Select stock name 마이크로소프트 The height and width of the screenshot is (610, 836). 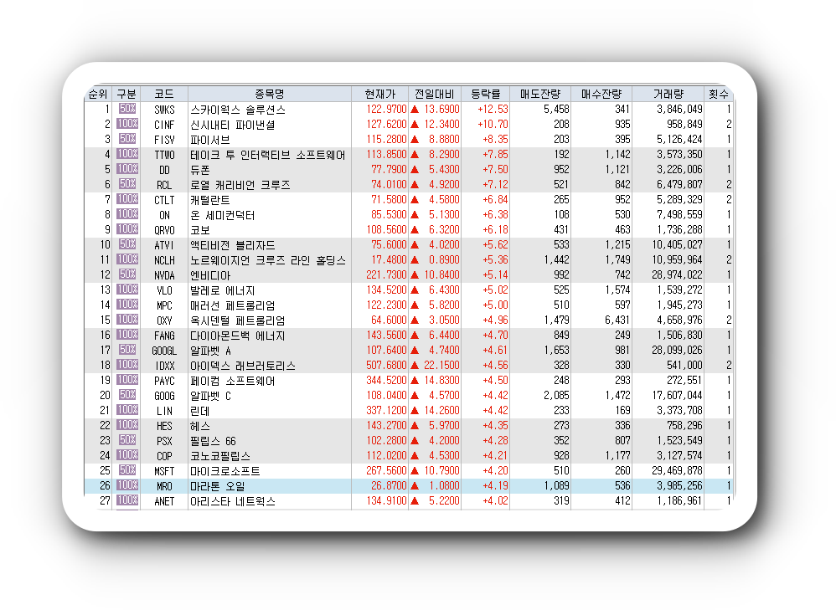coord(225,471)
